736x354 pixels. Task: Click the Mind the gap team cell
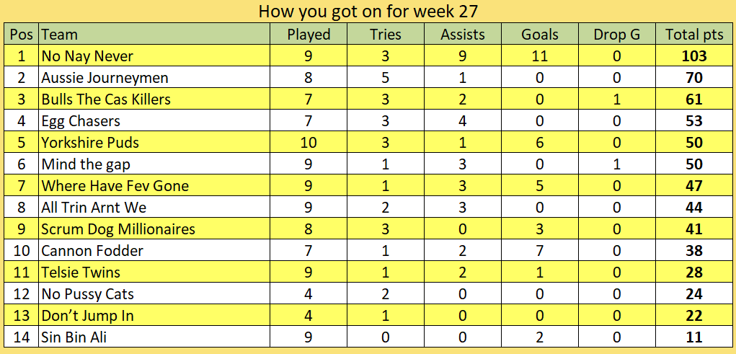coord(154,164)
